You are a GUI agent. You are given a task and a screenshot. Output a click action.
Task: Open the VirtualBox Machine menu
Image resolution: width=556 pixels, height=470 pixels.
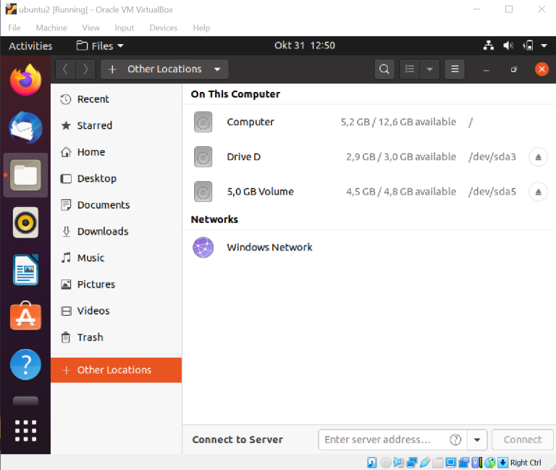tap(51, 28)
